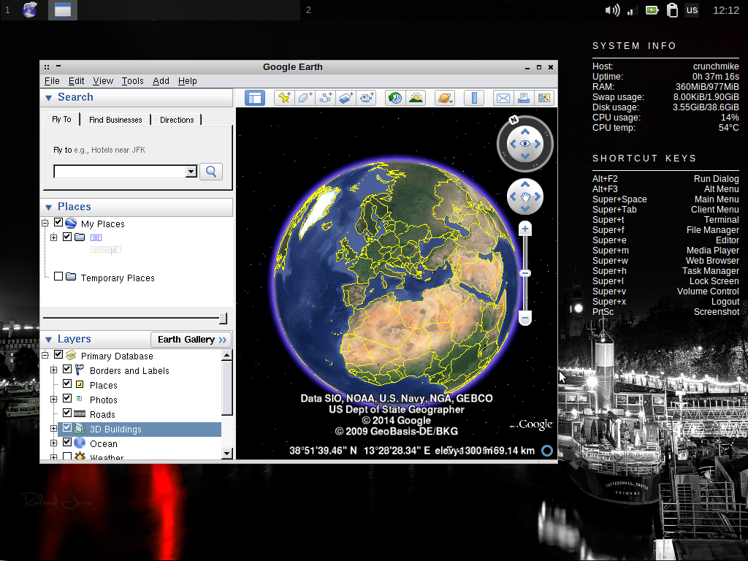Screen dimensions: 748x561
Task: Look up with top arrow of eye joystick
Action: tap(524, 131)
